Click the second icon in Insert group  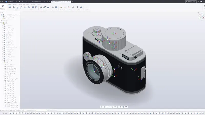(x=81, y=7)
